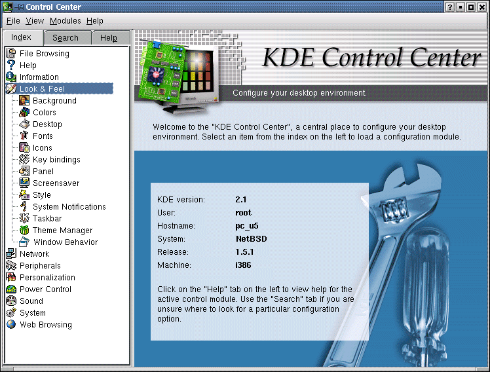
Task: Click the Style module icon
Action: pos(24,195)
